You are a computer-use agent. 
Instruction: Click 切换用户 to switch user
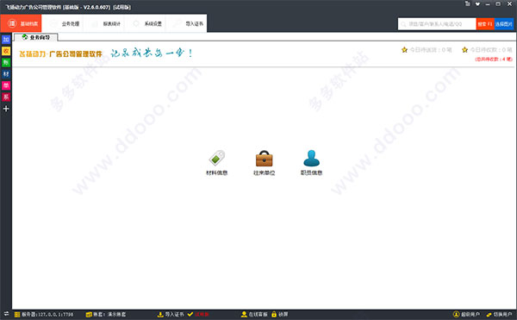(x=499, y=314)
